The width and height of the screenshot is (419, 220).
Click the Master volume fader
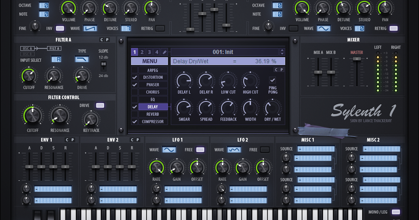coord(356,59)
